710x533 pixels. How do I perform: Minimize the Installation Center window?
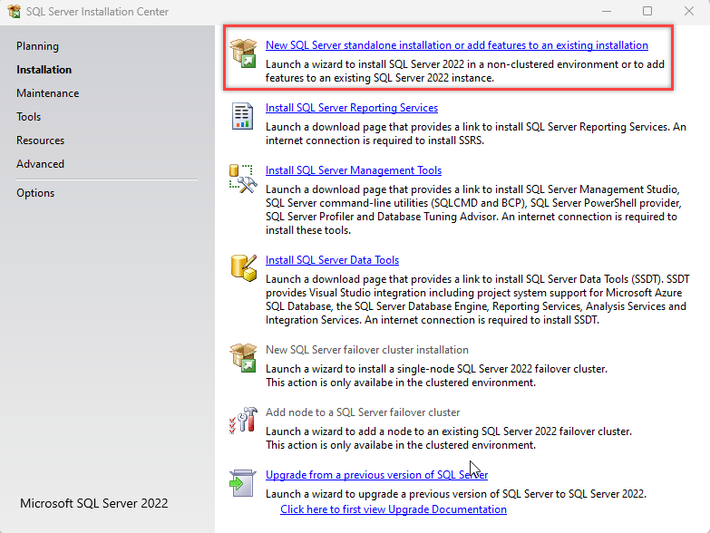coord(607,11)
